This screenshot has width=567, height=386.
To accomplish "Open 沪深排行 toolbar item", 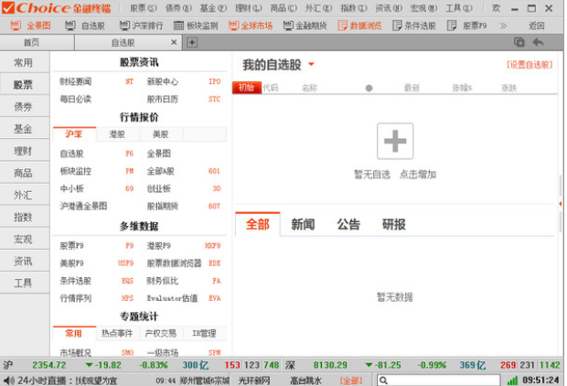I will coord(141,26).
